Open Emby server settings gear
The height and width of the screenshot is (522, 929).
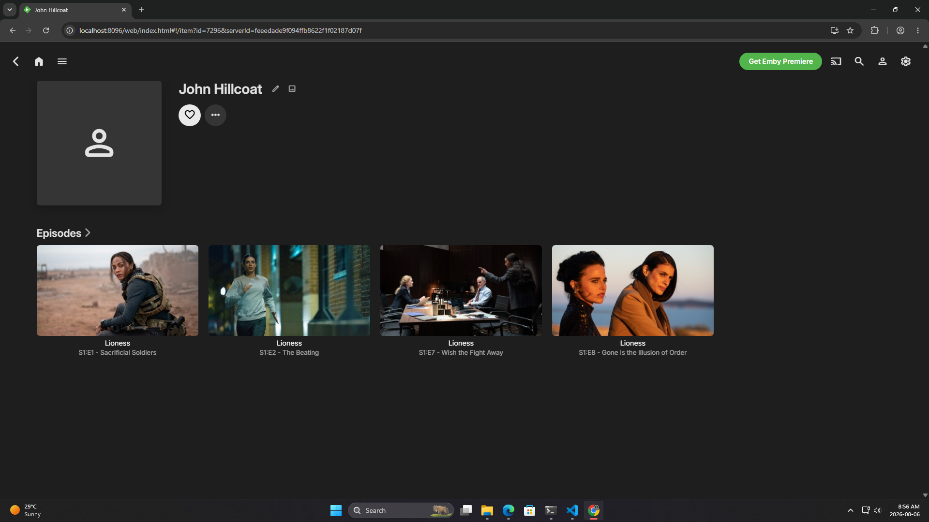coord(906,61)
